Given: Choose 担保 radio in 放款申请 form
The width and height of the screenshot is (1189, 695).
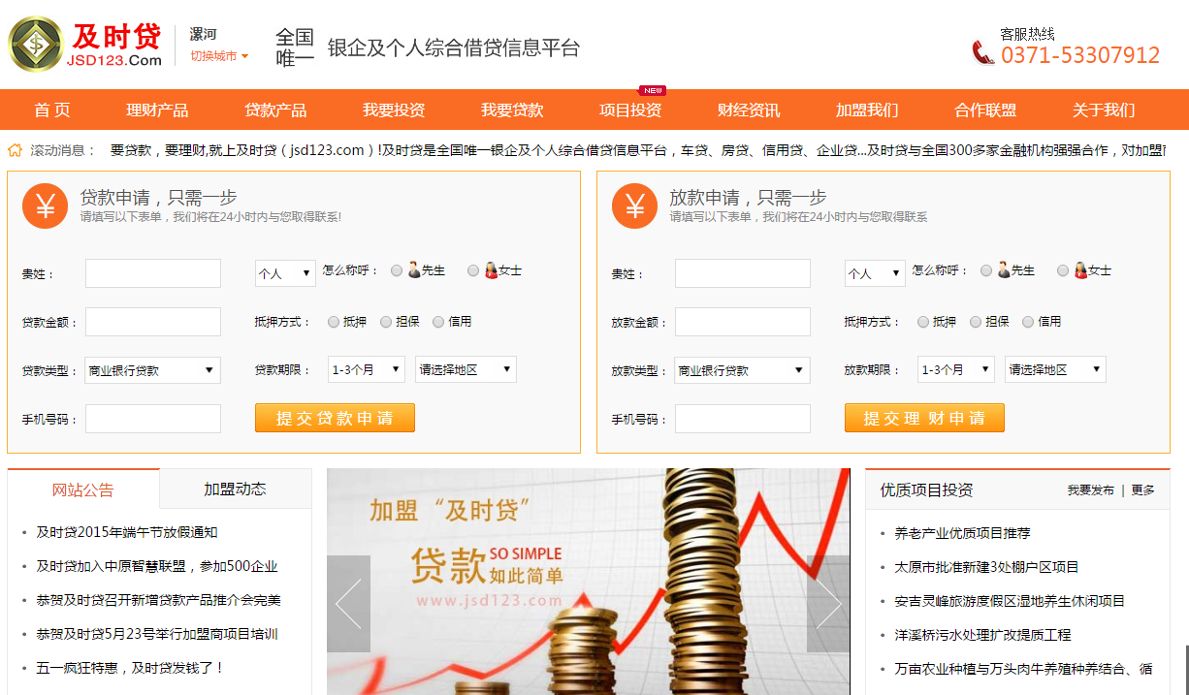Looking at the screenshot, I should (976, 322).
